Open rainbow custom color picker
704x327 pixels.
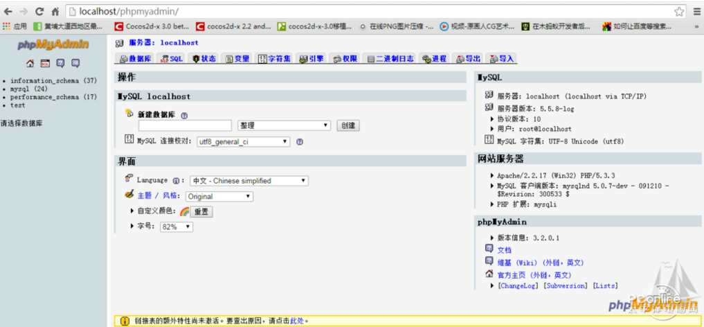[184, 211]
